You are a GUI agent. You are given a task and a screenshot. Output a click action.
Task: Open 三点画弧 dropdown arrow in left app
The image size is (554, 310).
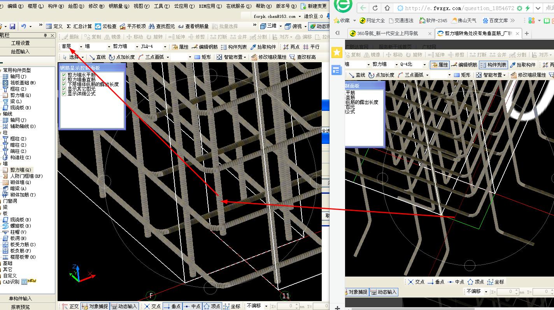168,57
